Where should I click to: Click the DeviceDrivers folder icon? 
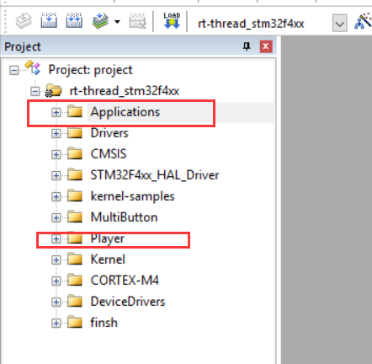coord(75,301)
